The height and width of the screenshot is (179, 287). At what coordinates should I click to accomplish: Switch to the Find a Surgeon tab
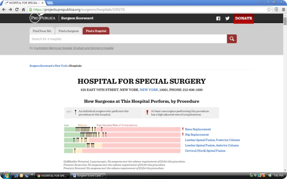(68, 31)
